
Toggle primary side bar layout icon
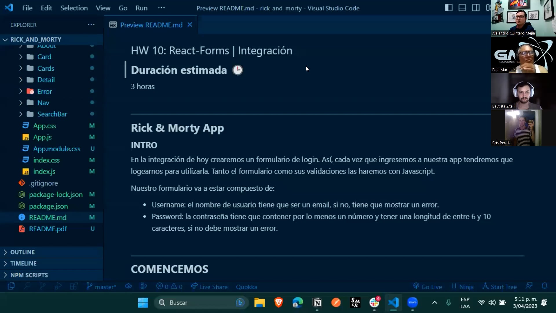pos(449,8)
